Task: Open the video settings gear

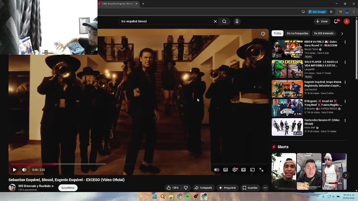Action: [x=235, y=170]
